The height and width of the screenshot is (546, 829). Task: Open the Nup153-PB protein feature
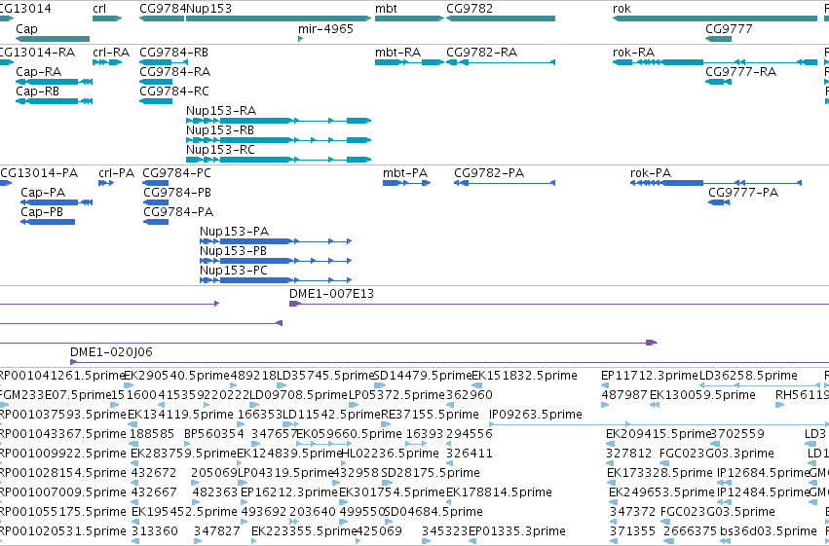[276, 261]
